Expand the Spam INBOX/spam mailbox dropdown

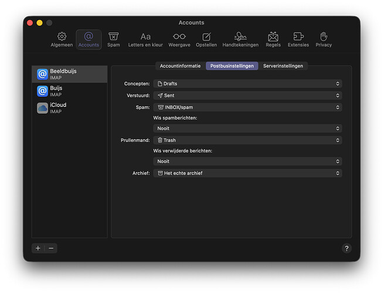point(248,107)
